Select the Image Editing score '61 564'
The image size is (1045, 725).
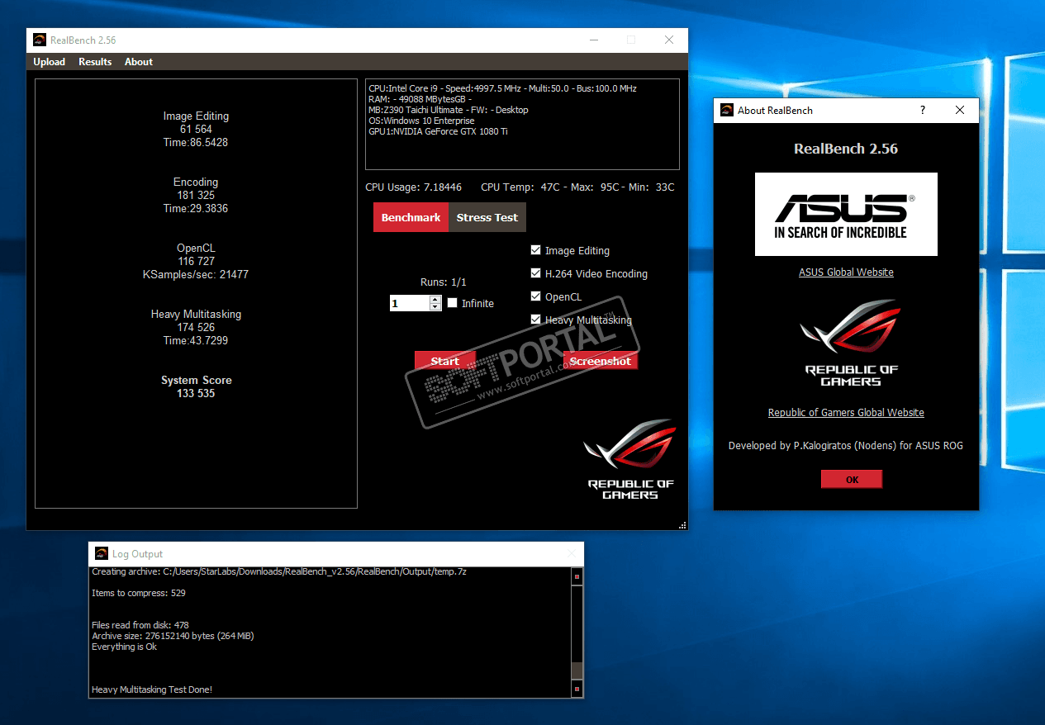[x=196, y=129]
